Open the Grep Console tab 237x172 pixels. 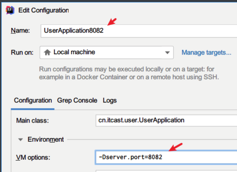[x=77, y=100]
